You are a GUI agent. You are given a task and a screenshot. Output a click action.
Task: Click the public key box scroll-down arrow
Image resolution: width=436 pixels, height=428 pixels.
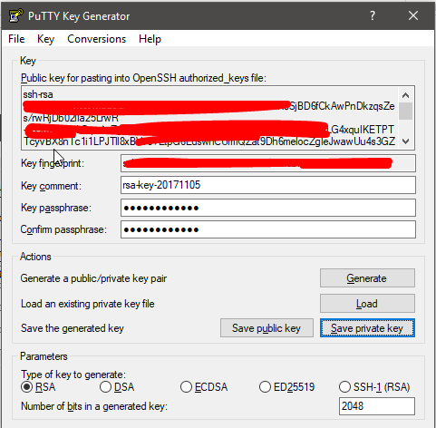click(405, 141)
